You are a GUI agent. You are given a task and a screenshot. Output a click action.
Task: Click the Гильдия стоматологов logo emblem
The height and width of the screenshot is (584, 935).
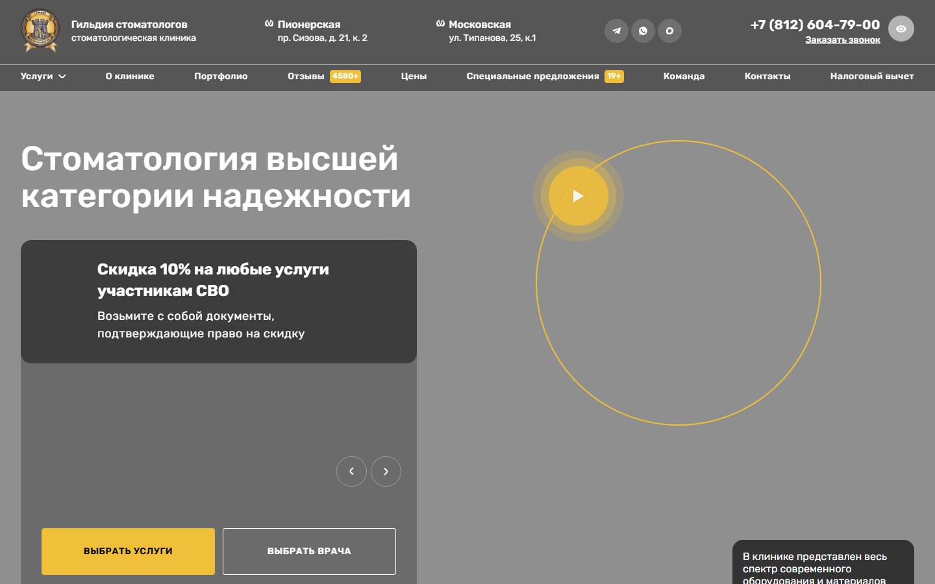(x=40, y=30)
